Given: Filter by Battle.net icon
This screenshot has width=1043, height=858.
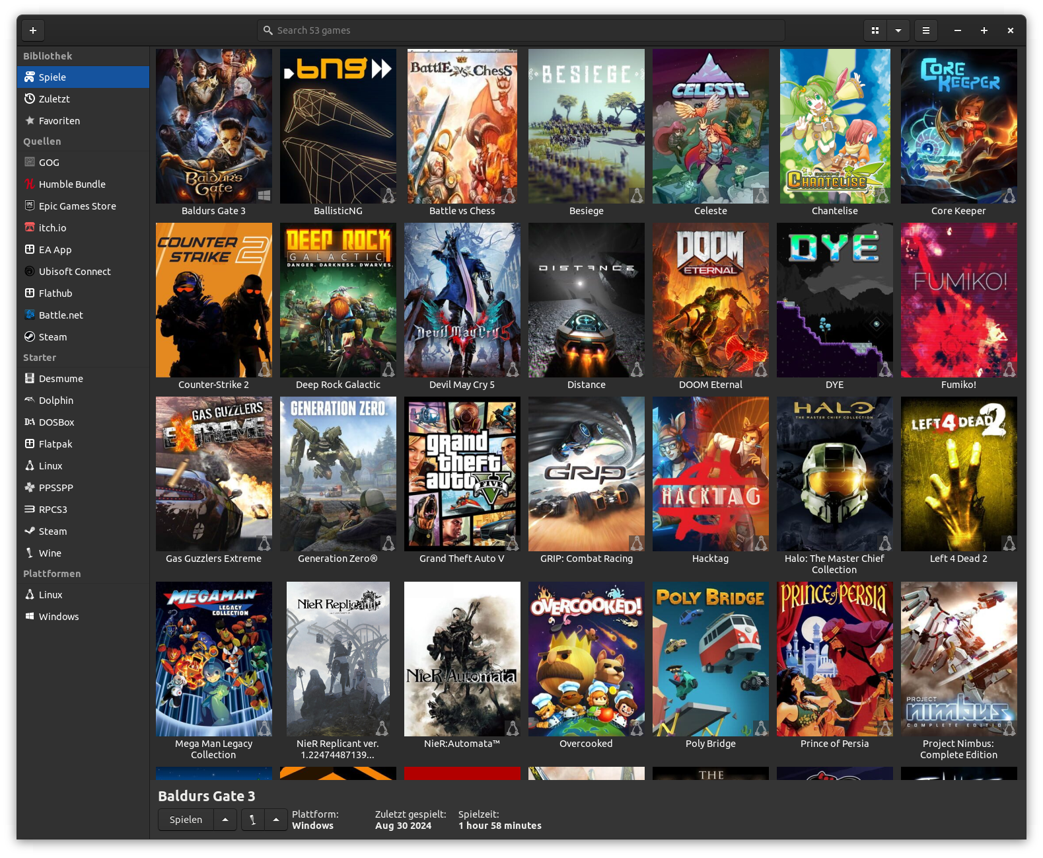Looking at the screenshot, I should (30, 315).
